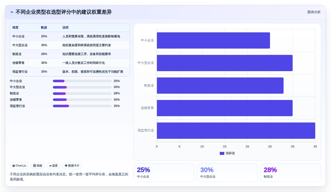Click the description 知识需要连接工序、设备和技能要求
This screenshot has width=331, height=192.
pos(87,54)
